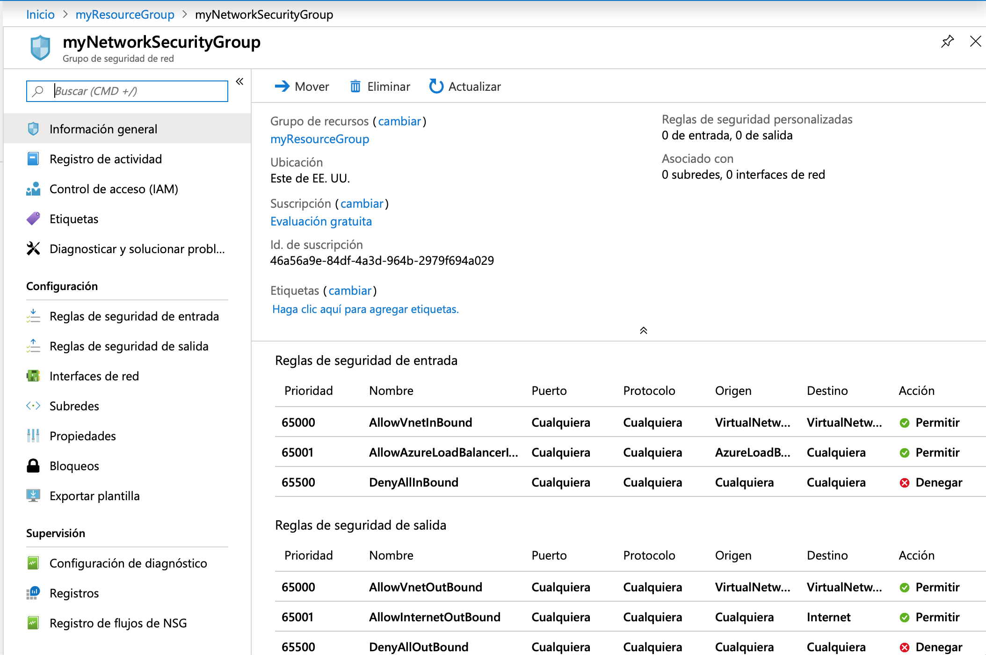Click Nombre column header in salida table
This screenshot has height=655, width=986.
tap(391, 555)
